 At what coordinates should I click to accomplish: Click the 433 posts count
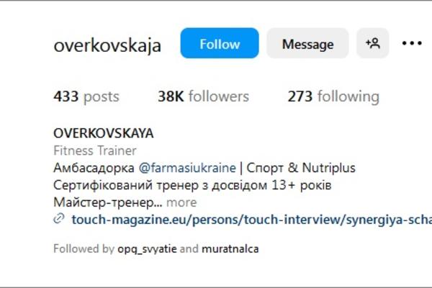[86, 96]
